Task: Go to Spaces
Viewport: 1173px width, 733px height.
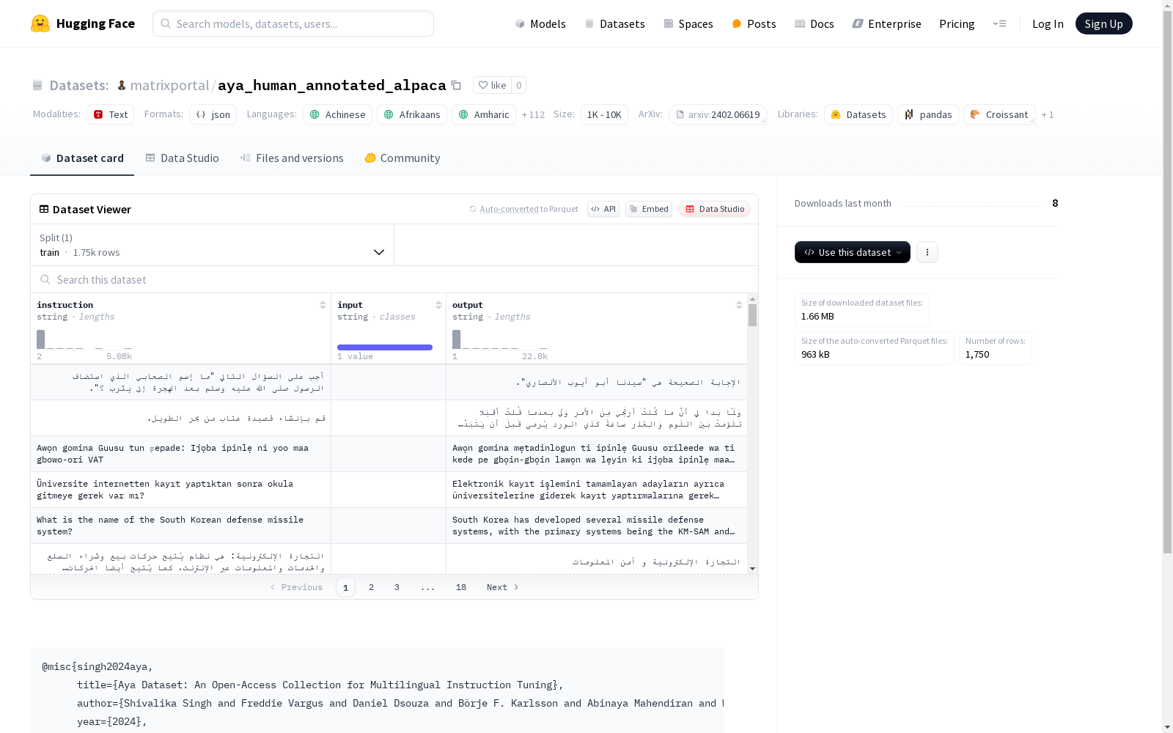Action: 688,23
